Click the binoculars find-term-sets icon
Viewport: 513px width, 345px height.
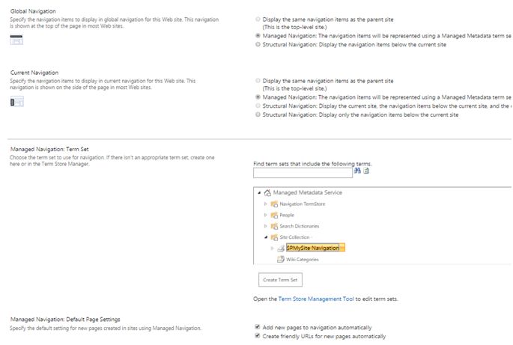357,171
